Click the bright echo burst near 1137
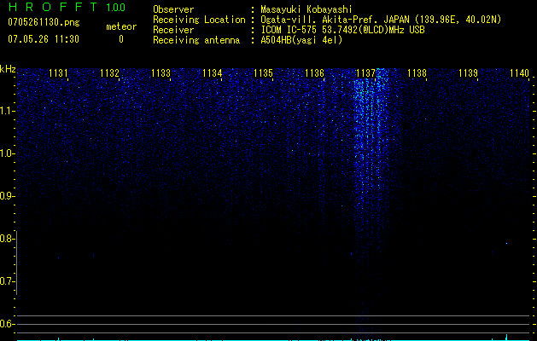Screen dimensions: 537x341 coord(371,136)
